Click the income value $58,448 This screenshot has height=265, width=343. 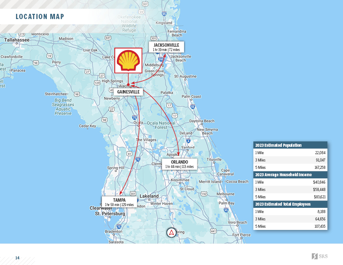pos(319,190)
